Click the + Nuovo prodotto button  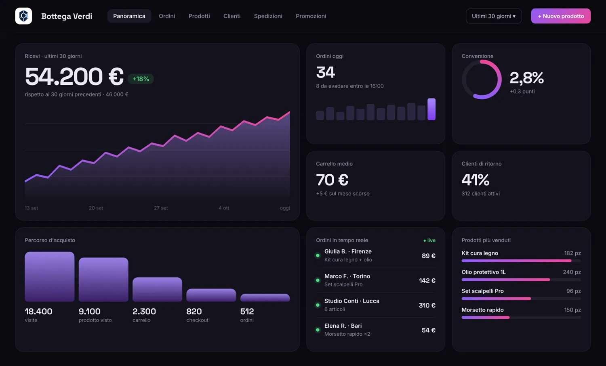tap(561, 16)
